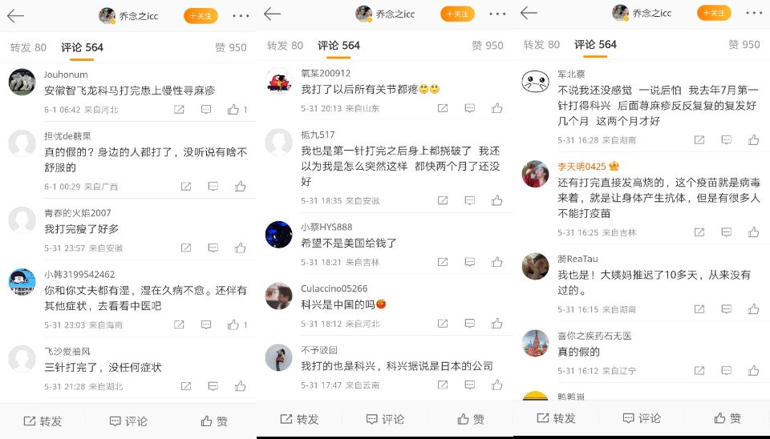Go back using left panel arrow
770x439 pixels.
[x=15, y=16]
